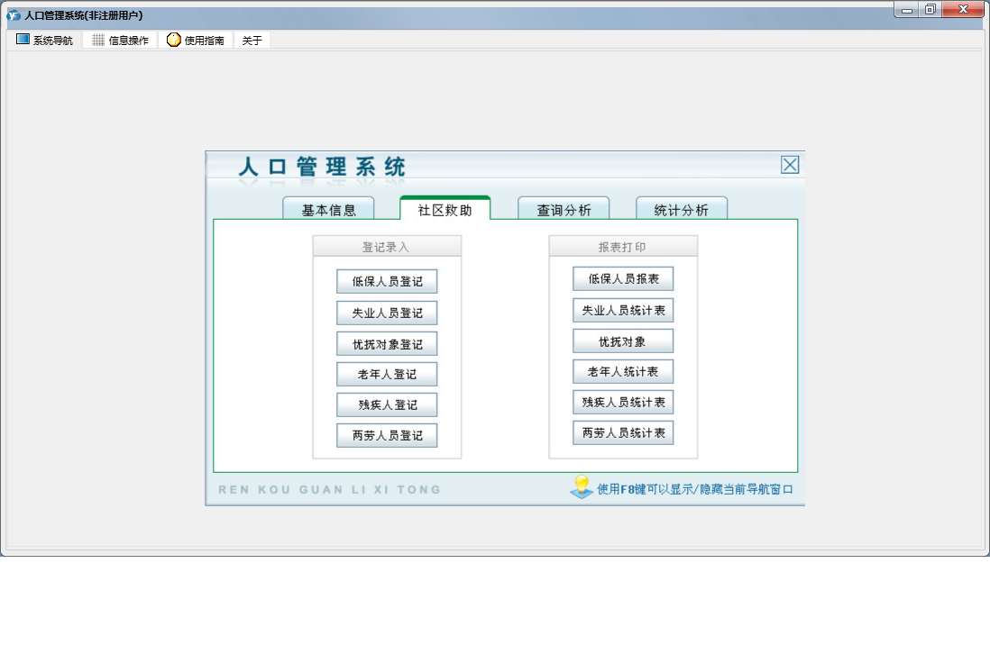Click the 登记录入 group header
Image resolution: width=990 pixels, height=654 pixels.
(387, 247)
